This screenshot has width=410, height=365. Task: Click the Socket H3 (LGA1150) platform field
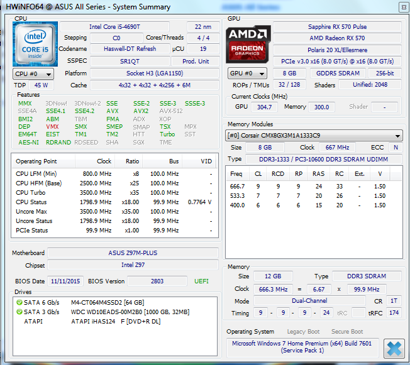[x=155, y=74]
